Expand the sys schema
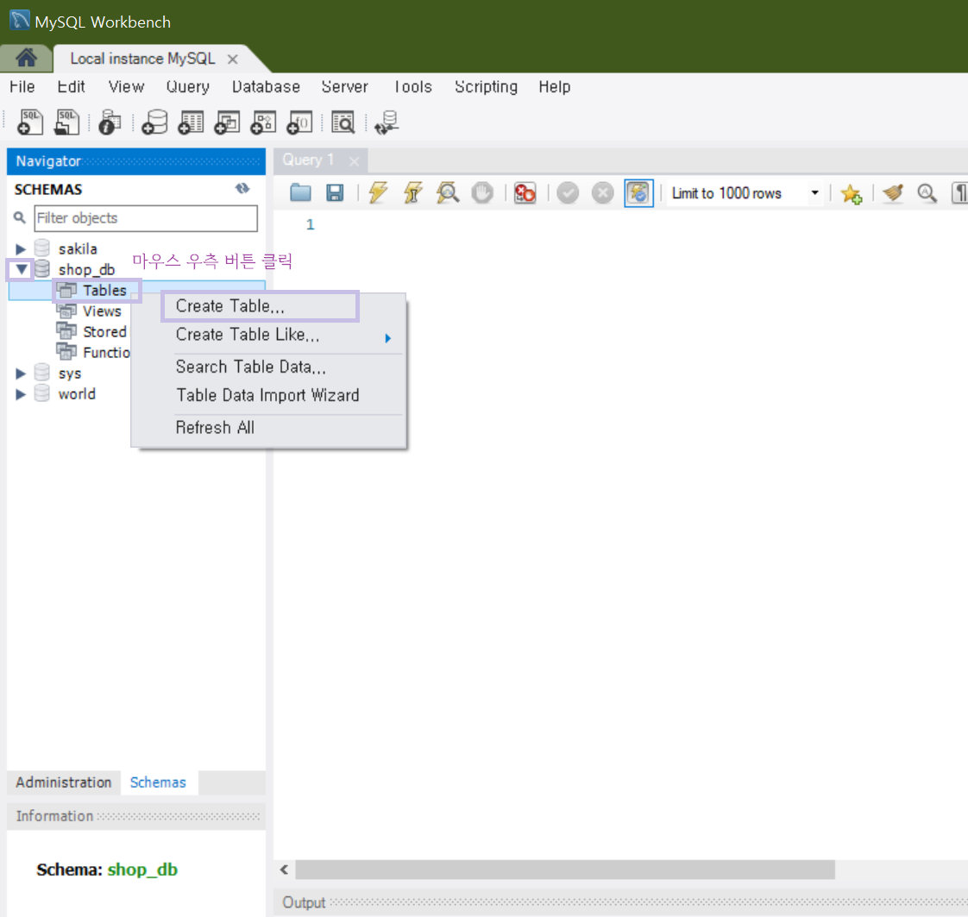968x917 pixels. pos(21,374)
